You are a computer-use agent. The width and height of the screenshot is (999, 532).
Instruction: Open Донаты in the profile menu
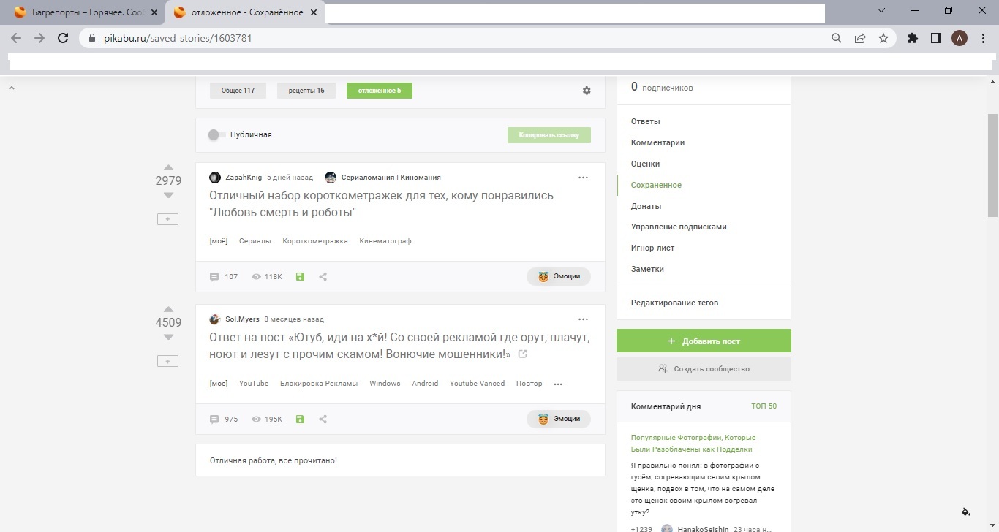pos(646,206)
